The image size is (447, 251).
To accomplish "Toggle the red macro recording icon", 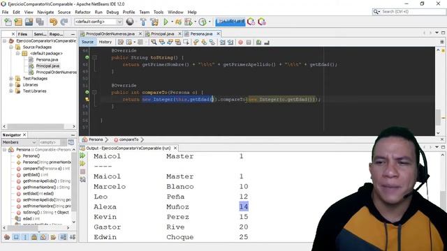I will 240,42.
